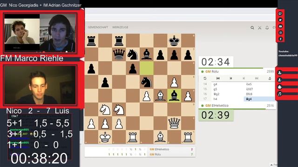Open challenges crossed-swords icon
298x167 pixels.
click(260, 28)
